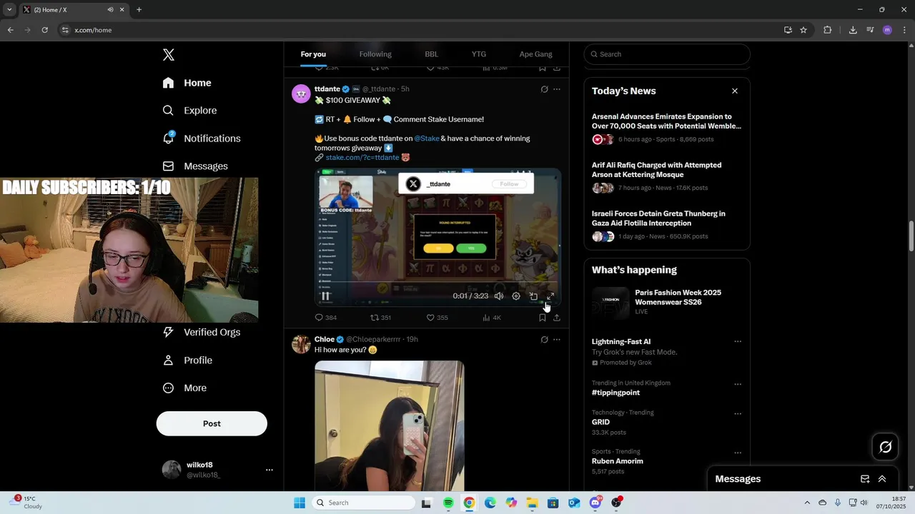Open account options next to wilko18
The image size is (915, 514).
[x=269, y=470]
